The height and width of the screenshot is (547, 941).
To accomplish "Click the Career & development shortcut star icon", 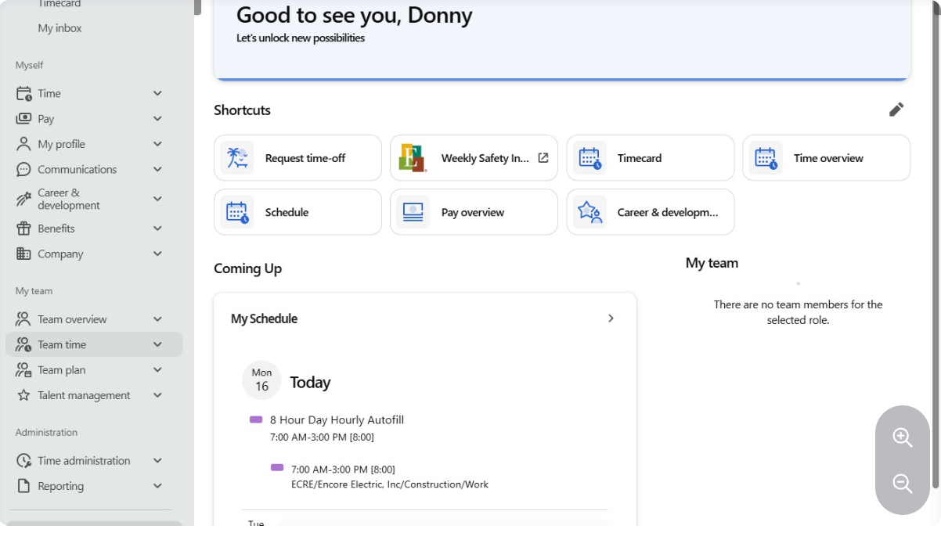I will (589, 212).
